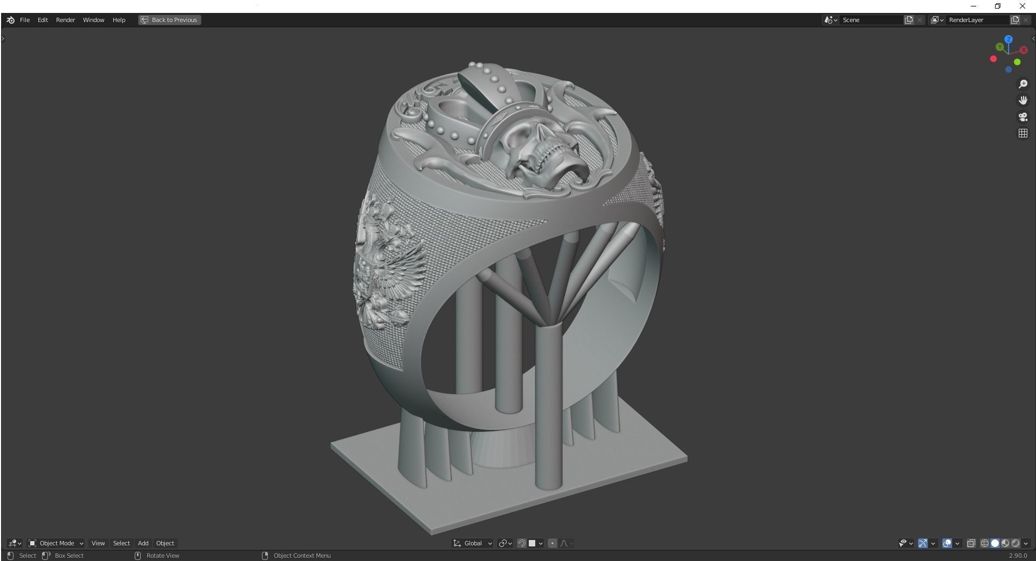This screenshot has width=1036, height=561.
Task: Snap view to Z axis on gizmo
Action: [1009, 39]
